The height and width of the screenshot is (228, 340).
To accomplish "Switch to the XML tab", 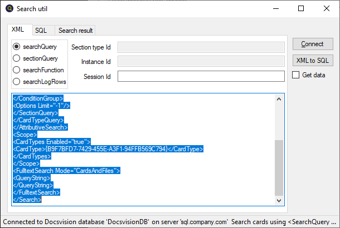I will (18, 29).
